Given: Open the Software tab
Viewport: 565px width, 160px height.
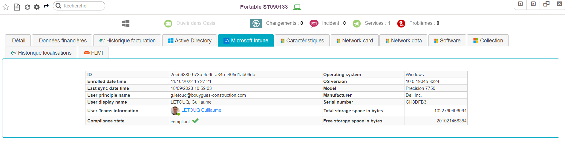Looking at the screenshot, I should pyautogui.click(x=447, y=41).
